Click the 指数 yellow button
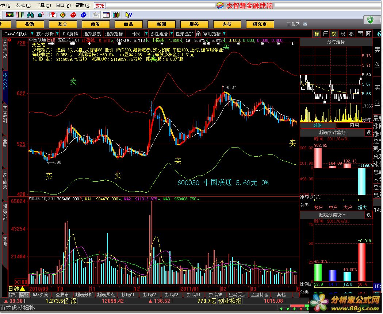383x314 pixels. pyautogui.click(x=30, y=24)
